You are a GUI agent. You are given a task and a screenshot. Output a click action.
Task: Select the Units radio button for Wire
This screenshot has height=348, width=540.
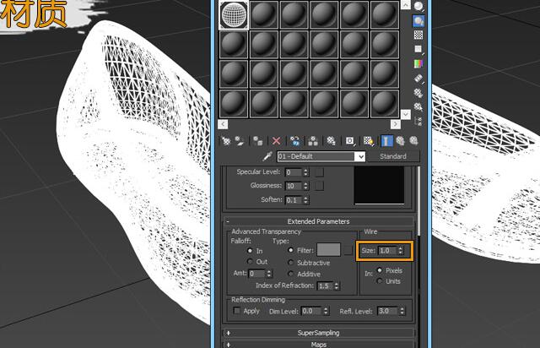click(379, 280)
